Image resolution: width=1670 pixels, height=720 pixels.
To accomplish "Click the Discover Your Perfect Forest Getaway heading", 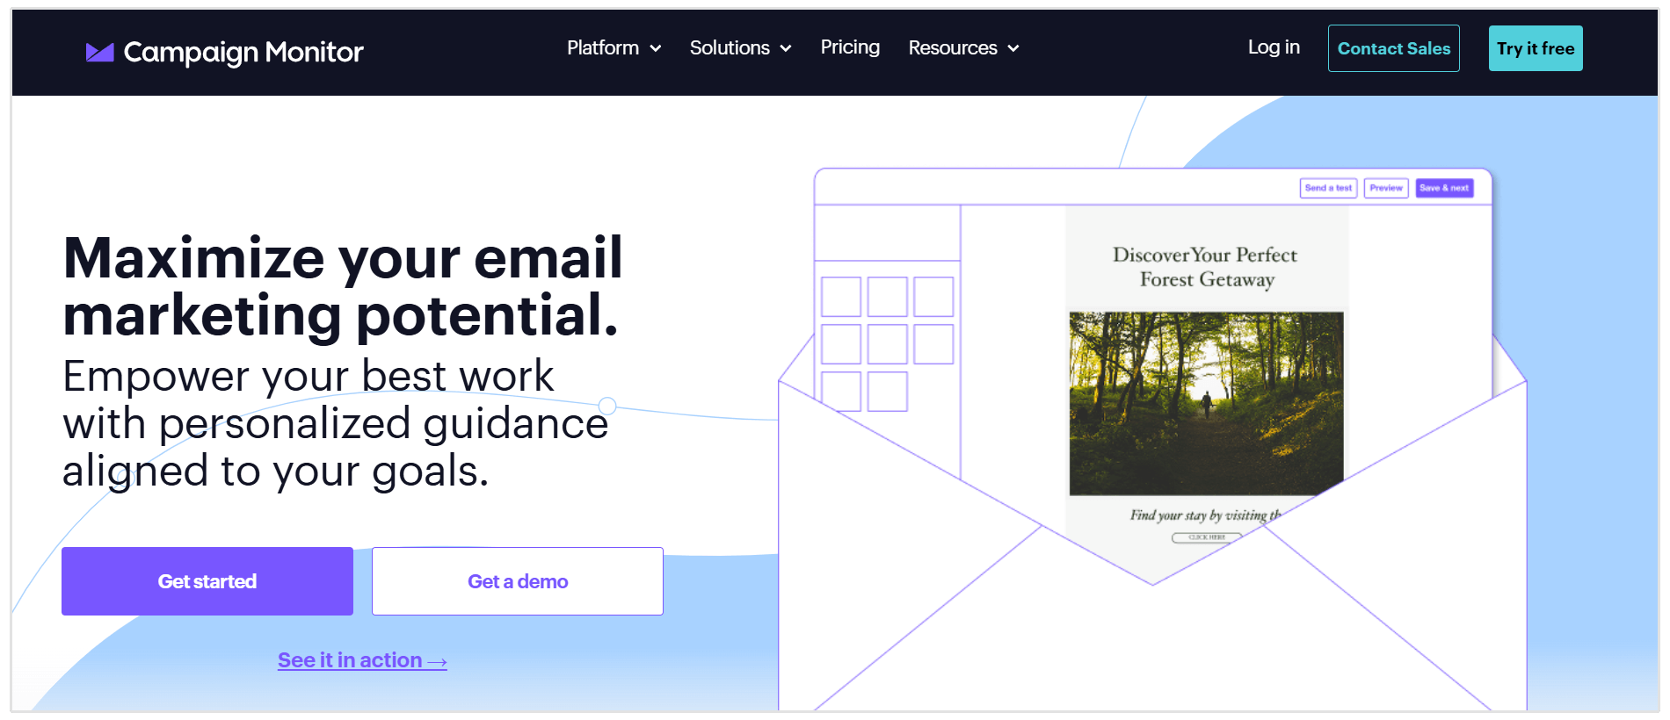I will click(1205, 267).
